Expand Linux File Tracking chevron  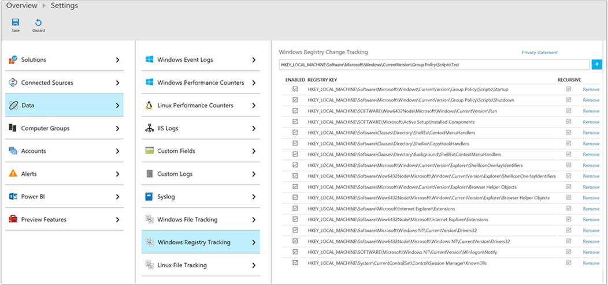click(254, 265)
